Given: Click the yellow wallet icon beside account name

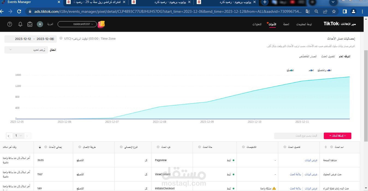Looking at the screenshot, I should (101, 24).
